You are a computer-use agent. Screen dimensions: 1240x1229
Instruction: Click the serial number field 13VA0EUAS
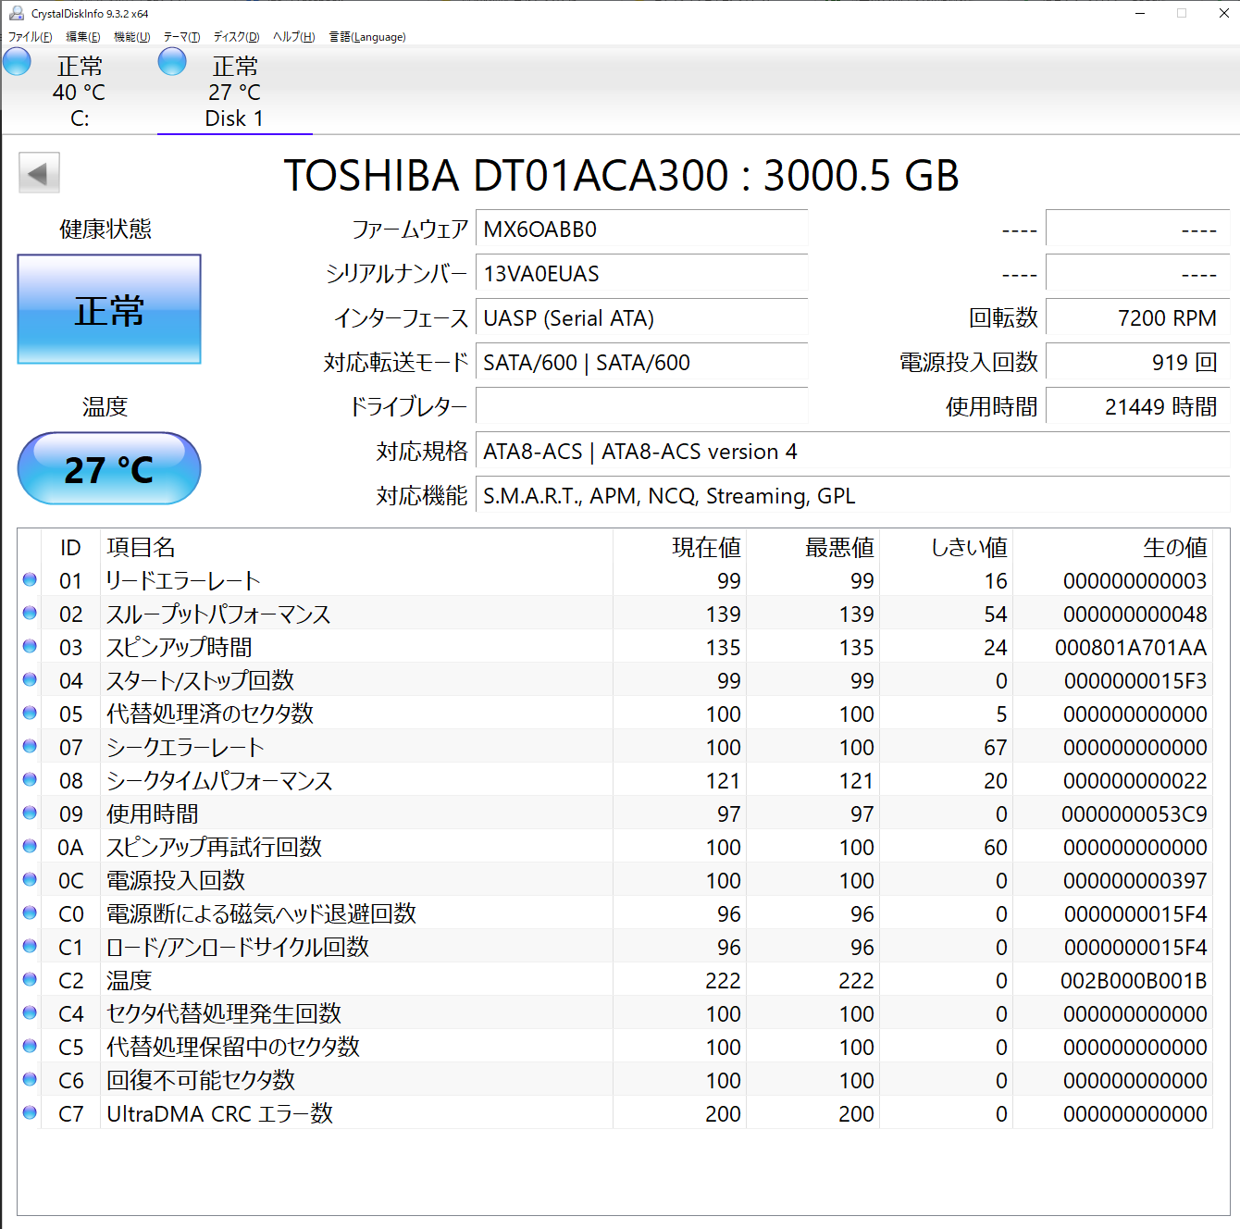click(x=640, y=274)
